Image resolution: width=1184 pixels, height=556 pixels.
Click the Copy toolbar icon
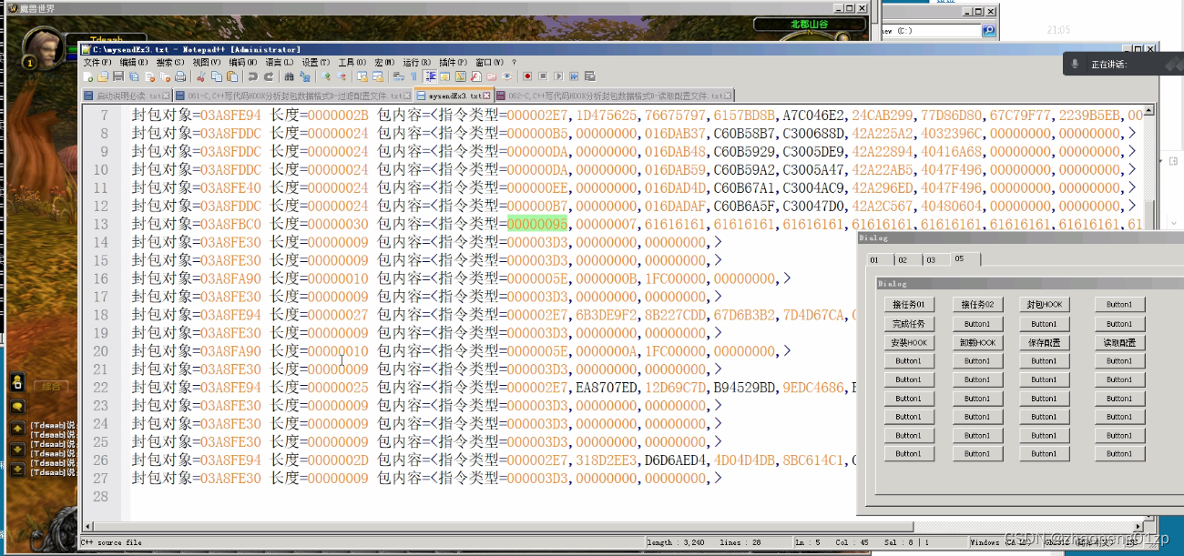[x=216, y=76]
